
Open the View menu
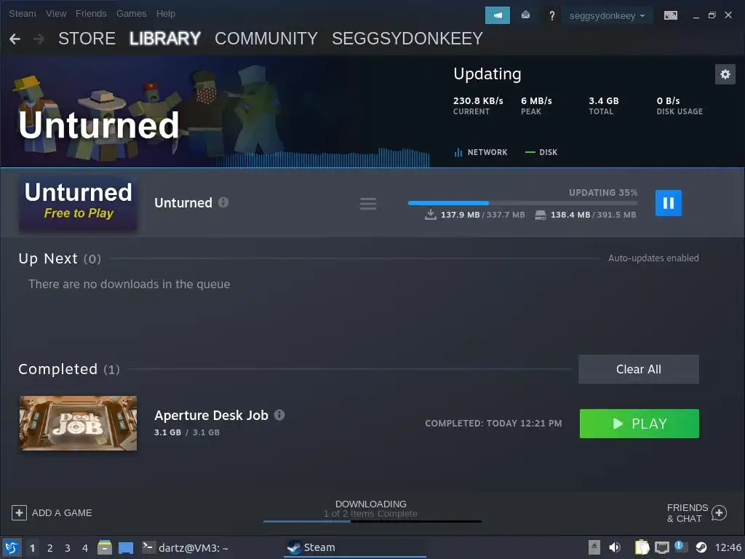click(56, 14)
